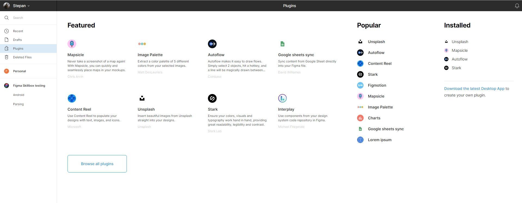Click author name Microsoft
The image size is (522, 203).
point(74,127)
